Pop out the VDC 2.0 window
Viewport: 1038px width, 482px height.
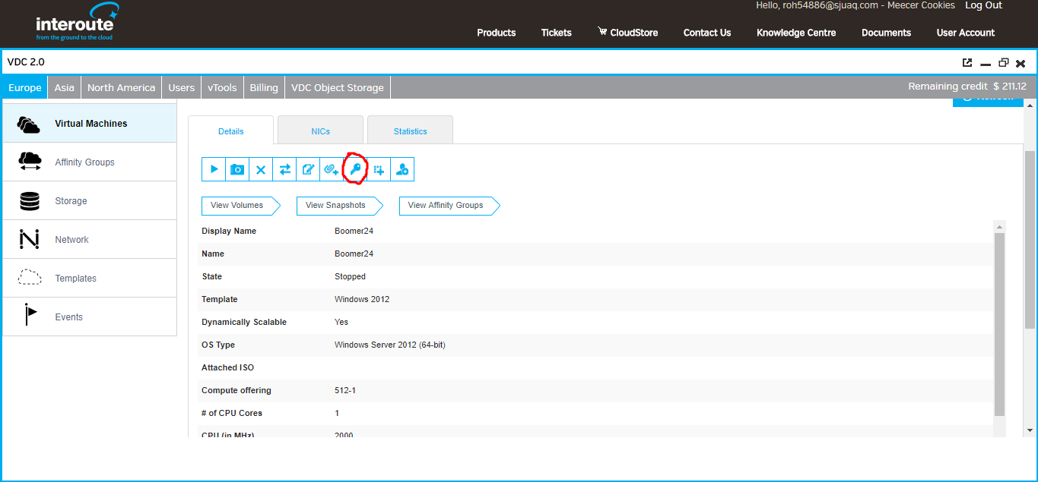tap(967, 63)
